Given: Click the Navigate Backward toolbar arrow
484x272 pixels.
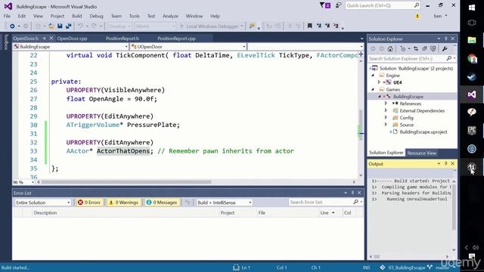Looking at the screenshot, I should pyautogui.click(x=12, y=26).
